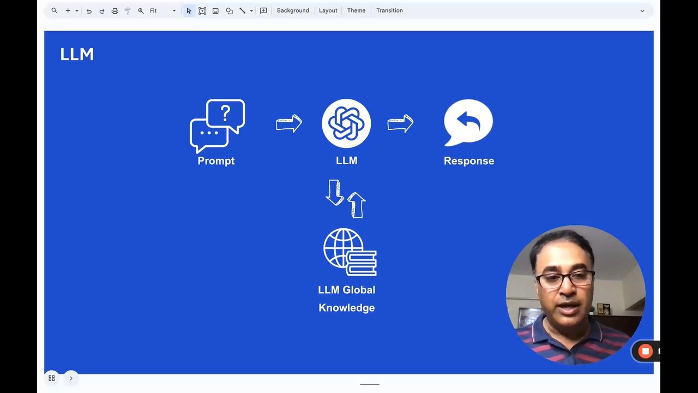Redo the last action
The width and height of the screenshot is (698, 393).
[x=101, y=11]
